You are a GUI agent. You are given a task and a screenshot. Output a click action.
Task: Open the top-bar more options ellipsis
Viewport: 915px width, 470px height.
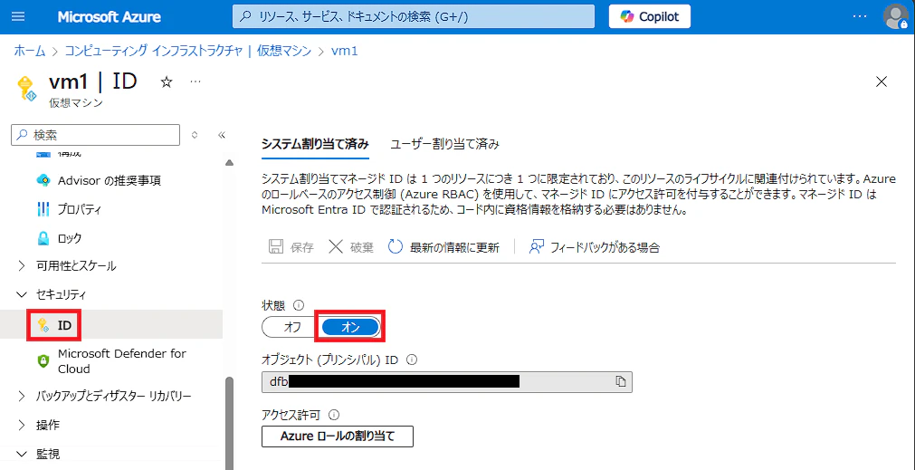(x=860, y=16)
